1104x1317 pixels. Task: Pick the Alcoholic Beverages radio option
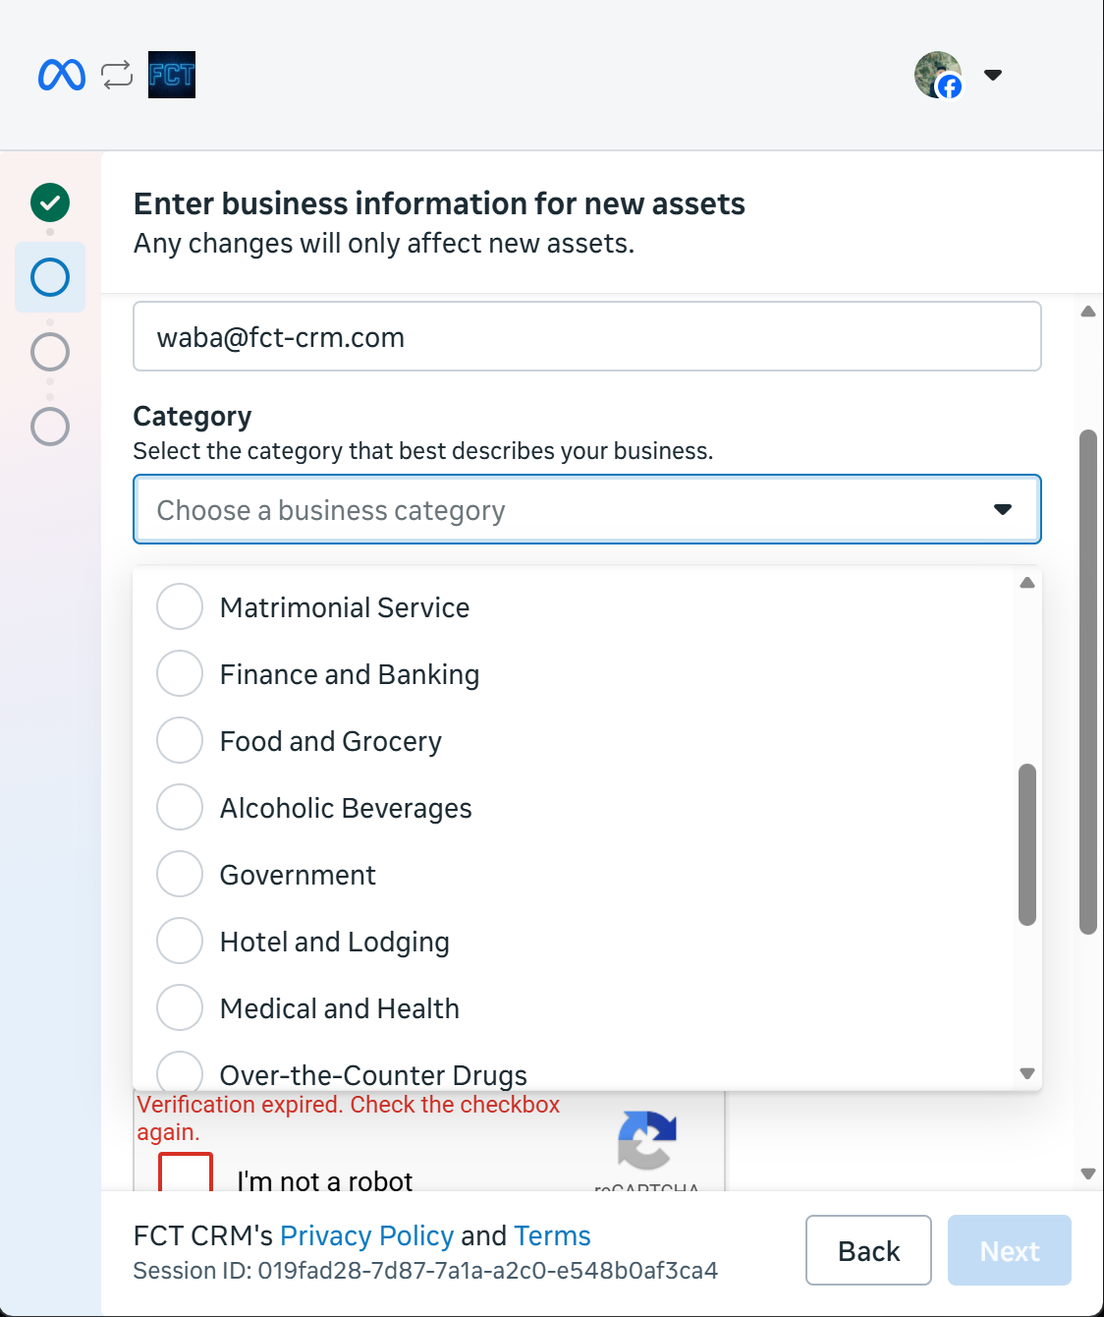pyautogui.click(x=180, y=807)
